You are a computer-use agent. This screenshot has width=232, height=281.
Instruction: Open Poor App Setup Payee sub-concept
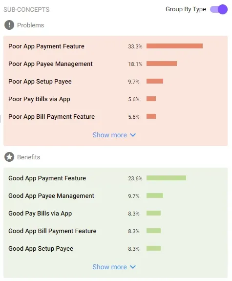(x=40, y=81)
